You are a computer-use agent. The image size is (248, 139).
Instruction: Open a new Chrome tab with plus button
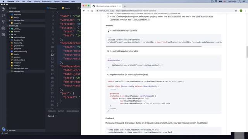point(125,6)
